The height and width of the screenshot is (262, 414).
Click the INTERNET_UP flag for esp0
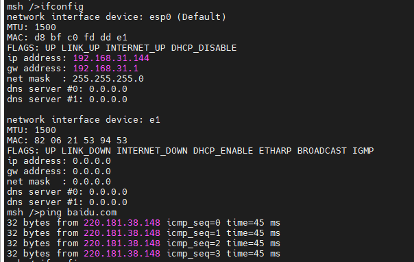click(x=136, y=48)
